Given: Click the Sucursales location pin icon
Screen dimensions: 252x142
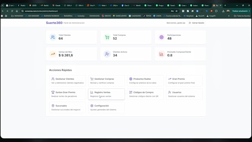Looking at the screenshot, I should click(x=53, y=106).
